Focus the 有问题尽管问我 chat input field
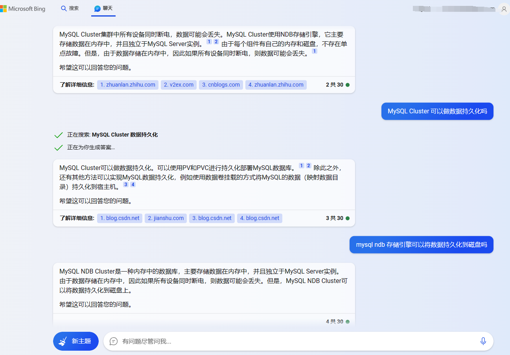510x355 pixels. pos(298,341)
